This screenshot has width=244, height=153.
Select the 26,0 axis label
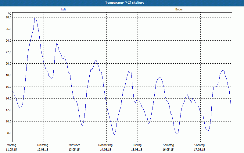click(x=9, y=29)
